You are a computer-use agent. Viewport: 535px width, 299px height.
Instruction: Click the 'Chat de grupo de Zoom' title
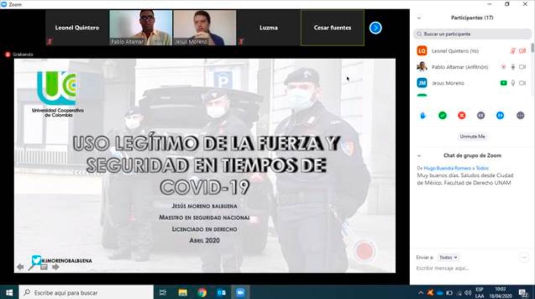click(x=472, y=155)
